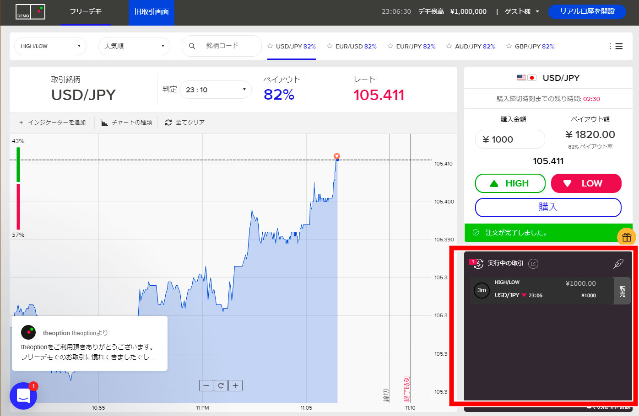Reset the chart zoom
Screen dimensions: 639x416
point(221,385)
